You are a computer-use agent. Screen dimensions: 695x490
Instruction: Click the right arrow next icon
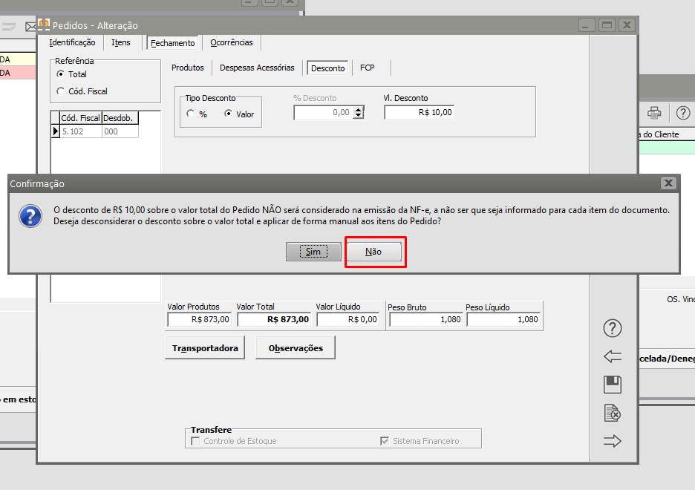[x=613, y=441]
